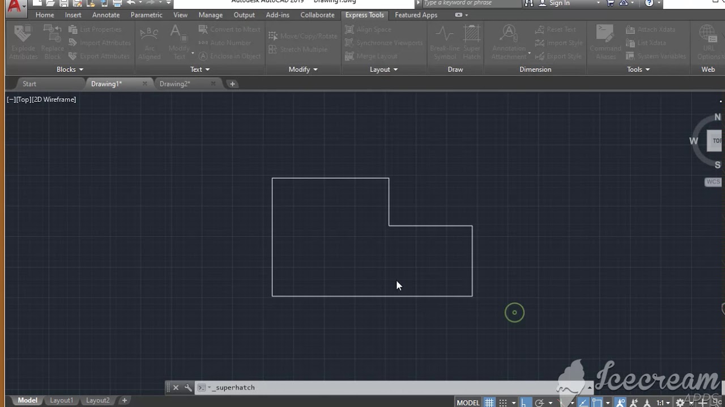Click the Plot printer icon
This screenshot has width=725, height=407.
click(117, 3)
